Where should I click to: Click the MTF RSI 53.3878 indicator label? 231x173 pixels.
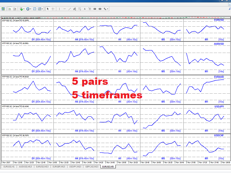15,21
